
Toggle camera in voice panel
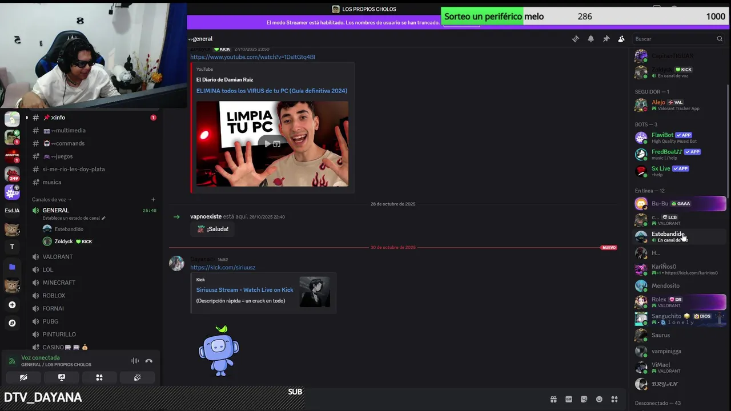point(23,377)
